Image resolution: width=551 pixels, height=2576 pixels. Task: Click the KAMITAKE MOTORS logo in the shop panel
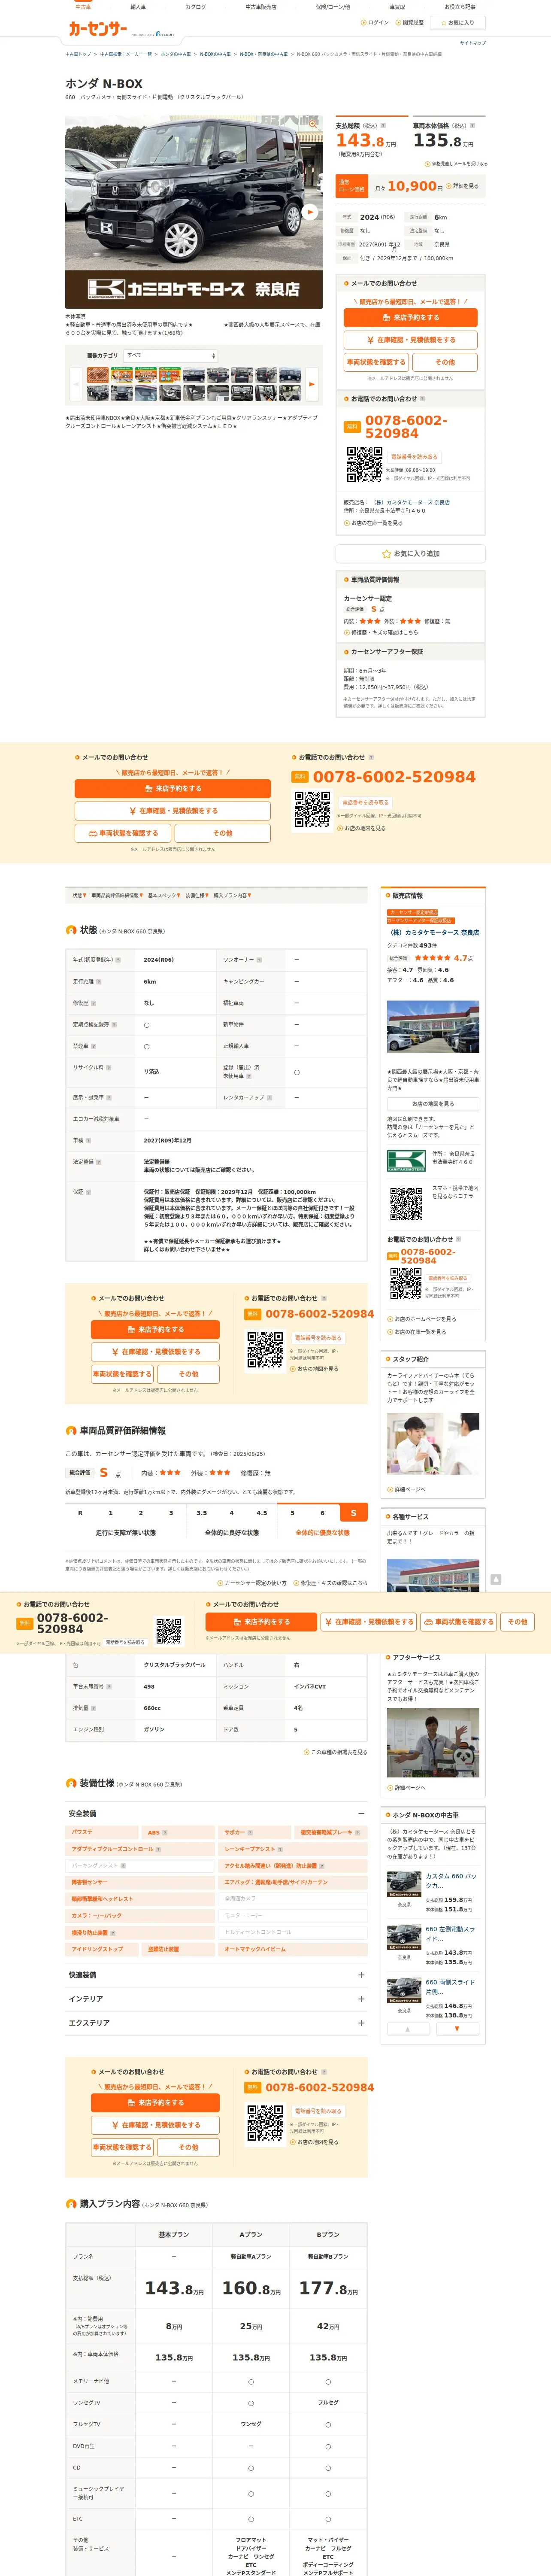406,1161
